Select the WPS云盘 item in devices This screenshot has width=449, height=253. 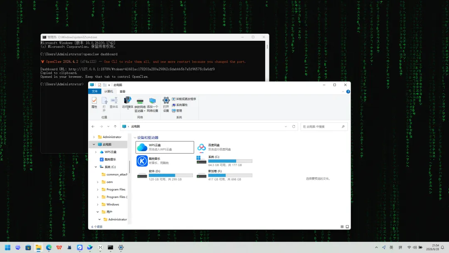[x=165, y=147]
